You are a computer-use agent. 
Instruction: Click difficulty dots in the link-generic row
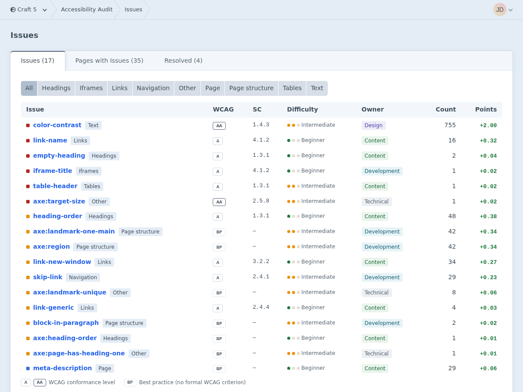click(x=293, y=308)
